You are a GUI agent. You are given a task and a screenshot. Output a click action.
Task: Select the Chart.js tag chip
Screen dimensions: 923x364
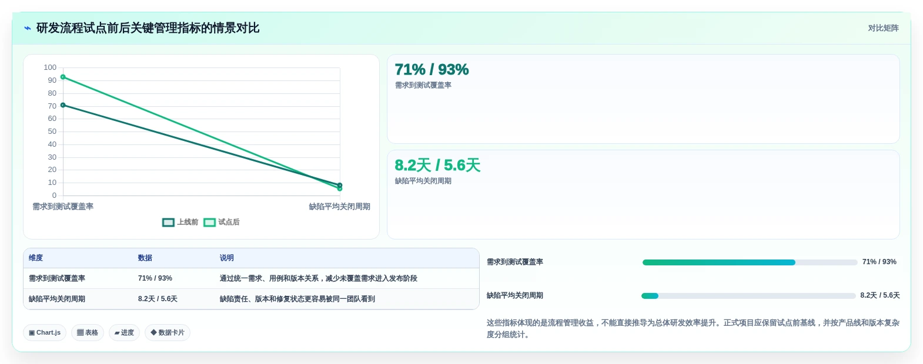45,332
